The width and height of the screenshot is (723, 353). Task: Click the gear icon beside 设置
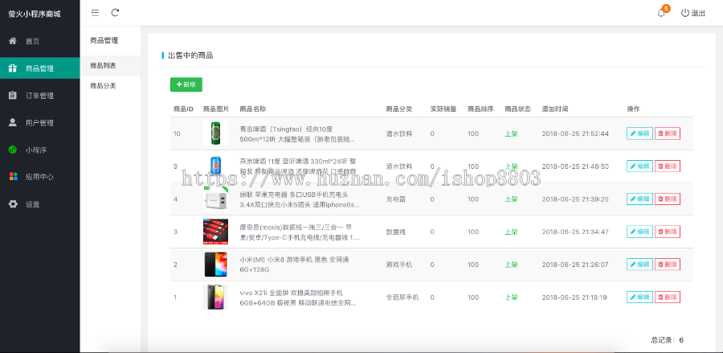coord(13,204)
